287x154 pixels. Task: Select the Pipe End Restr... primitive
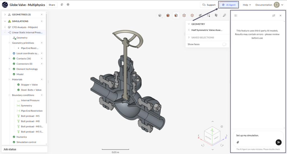[x=30, y=48]
